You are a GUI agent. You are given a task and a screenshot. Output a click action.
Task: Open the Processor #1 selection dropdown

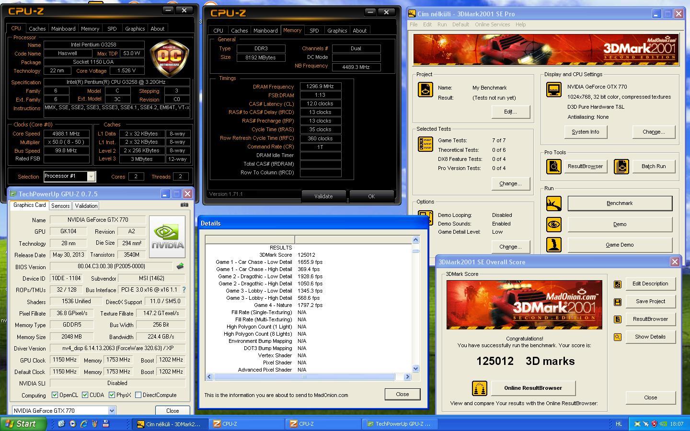[91, 177]
